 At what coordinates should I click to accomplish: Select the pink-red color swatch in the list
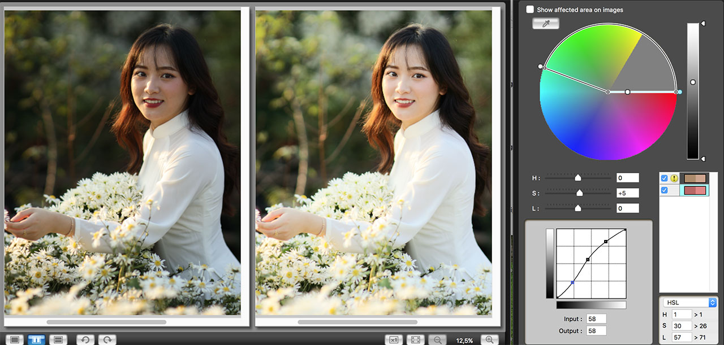695,190
